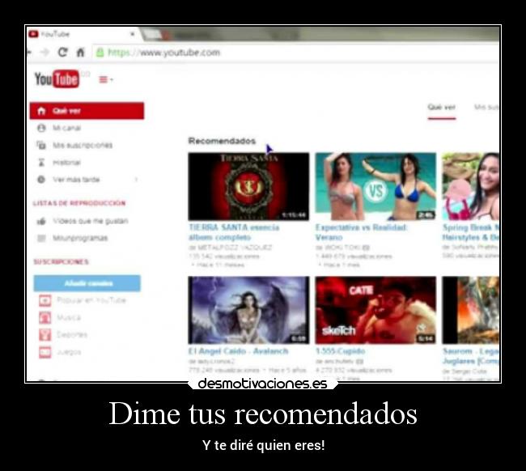Click the Ver más tarde clock icon
This screenshot has width=526, height=471.
coord(41,180)
